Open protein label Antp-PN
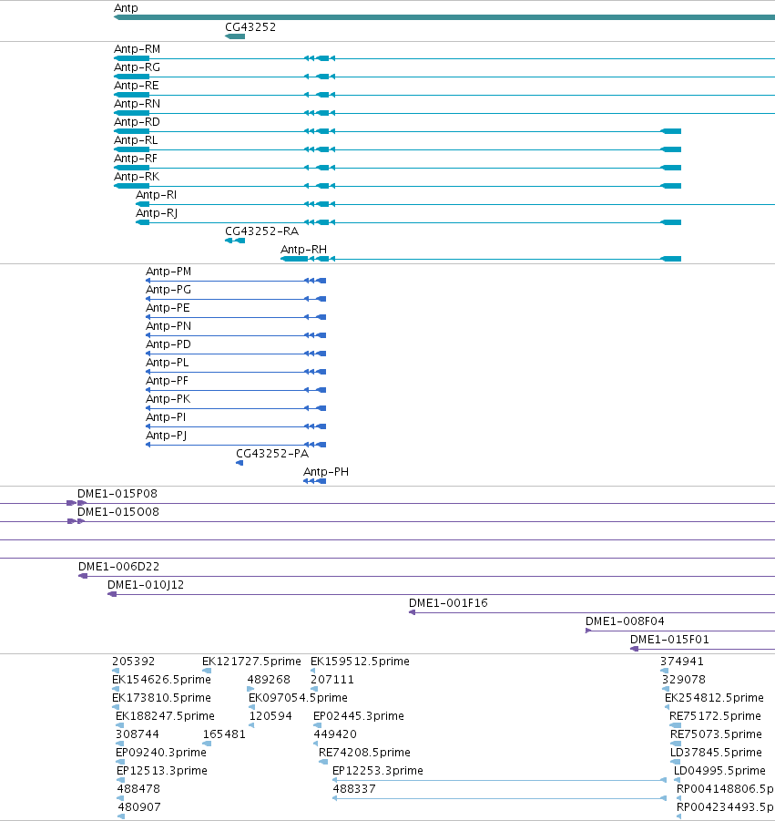The image size is (775, 821). (168, 326)
